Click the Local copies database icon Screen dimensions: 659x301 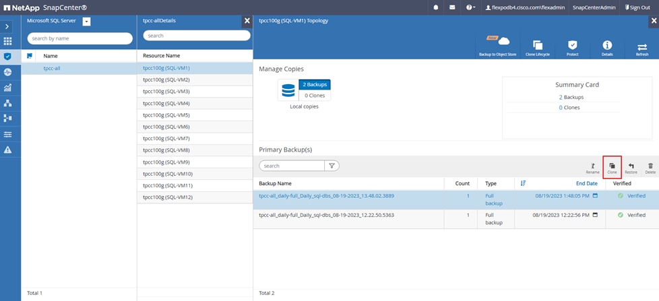[x=288, y=90]
